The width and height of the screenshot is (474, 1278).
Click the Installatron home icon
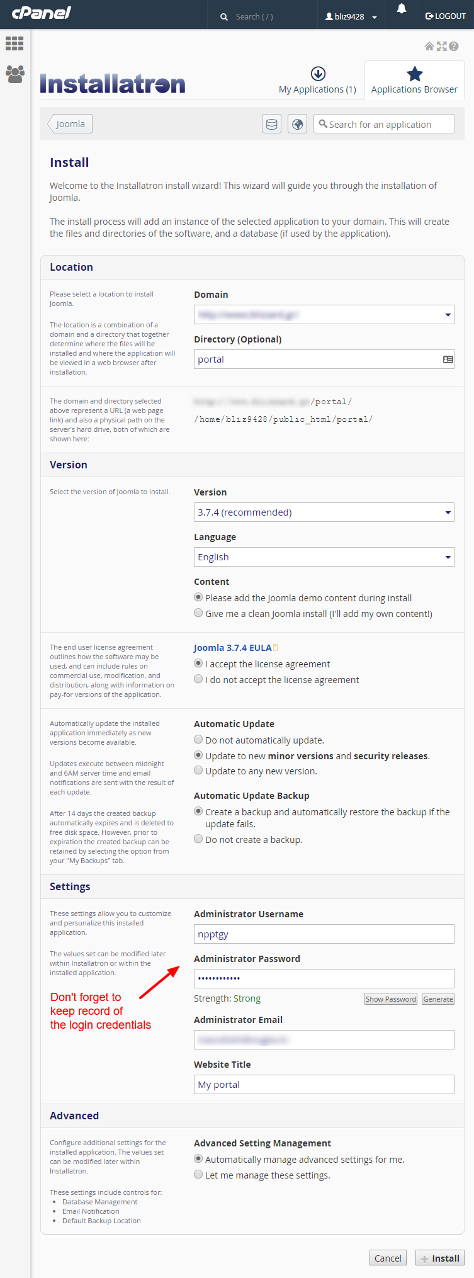pos(429,46)
